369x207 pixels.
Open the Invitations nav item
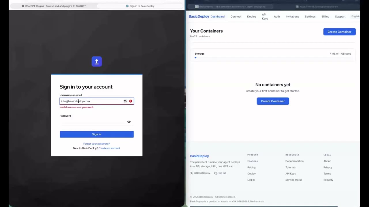(x=292, y=17)
